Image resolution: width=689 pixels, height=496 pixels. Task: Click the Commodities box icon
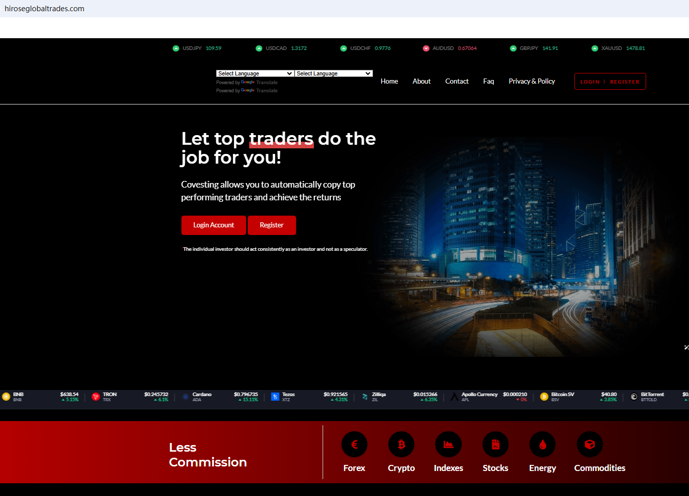[x=590, y=445]
